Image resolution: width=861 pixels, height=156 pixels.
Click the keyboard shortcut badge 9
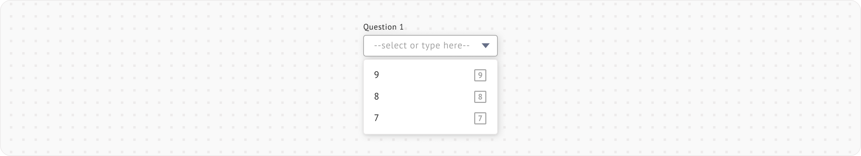tap(480, 75)
